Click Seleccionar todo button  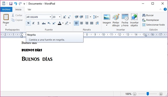(153, 25)
